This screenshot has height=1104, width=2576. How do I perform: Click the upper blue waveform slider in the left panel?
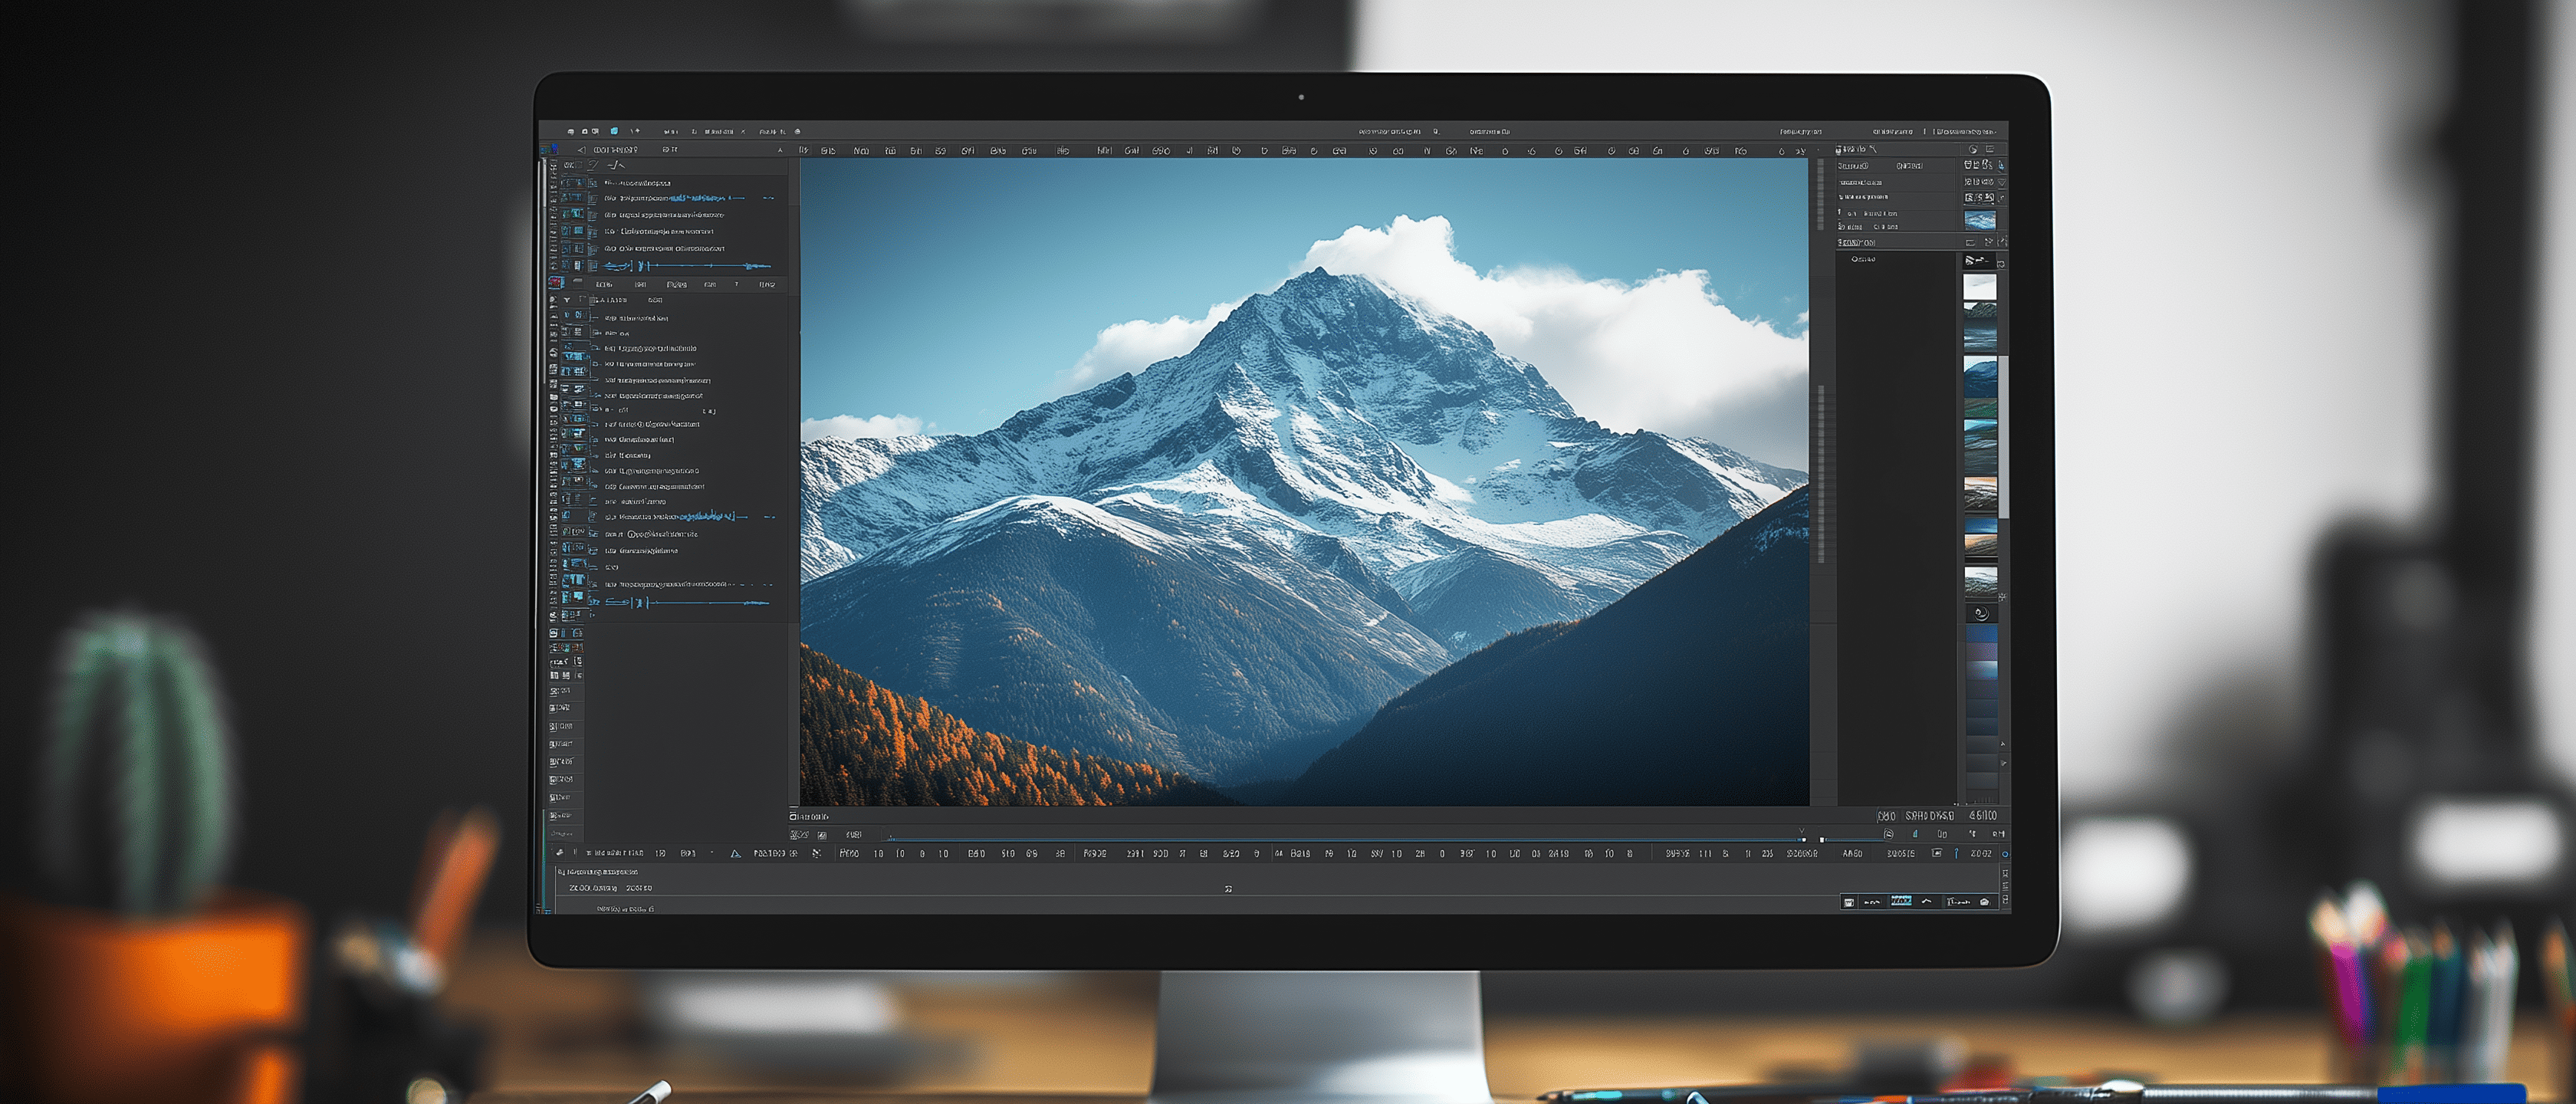(x=688, y=266)
